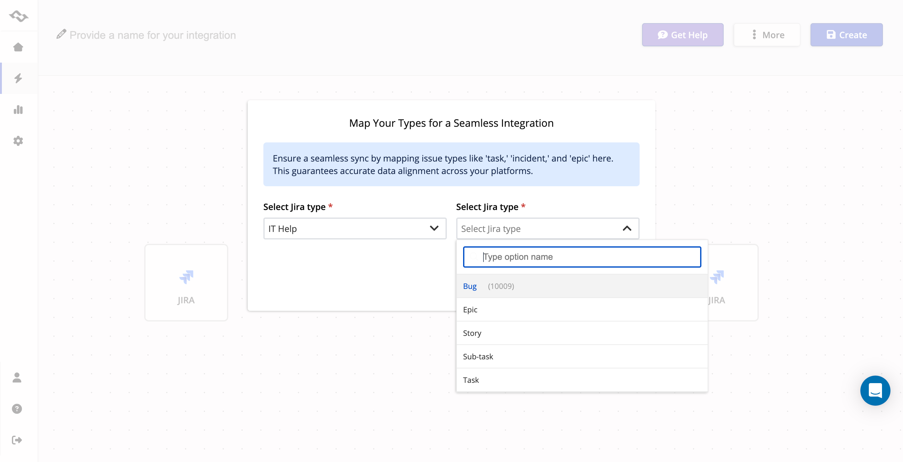Viewport: 903px width, 462px height.
Task: Click the logout icon in sidebar
Action: click(x=17, y=439)
